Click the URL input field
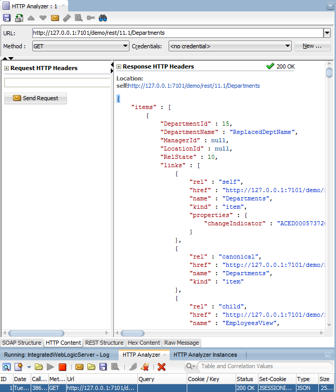The width and height of the screenshot is (336, 392). pyautogui.click(x=178, y=33)
